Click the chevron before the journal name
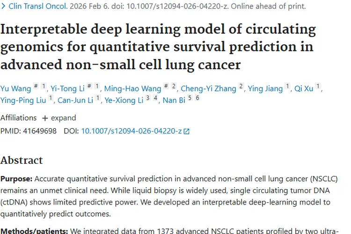The image size is (351, 234). point(3,7)
